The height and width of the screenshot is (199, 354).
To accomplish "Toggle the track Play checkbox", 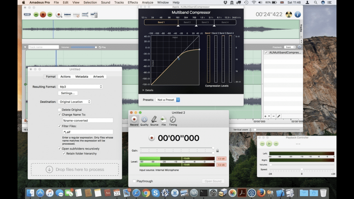I will 100,48.
